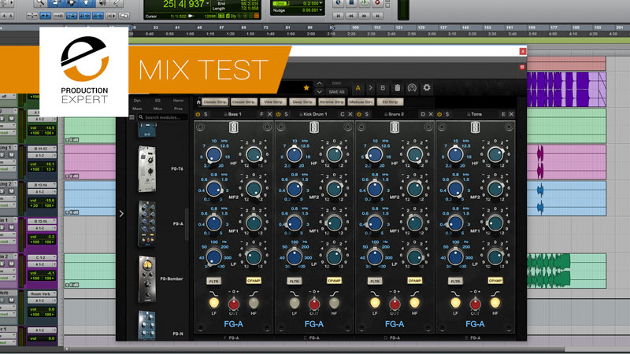Select the Pro Tools zoomer magnifier tool
630x354 pixels.
[40, 3]
